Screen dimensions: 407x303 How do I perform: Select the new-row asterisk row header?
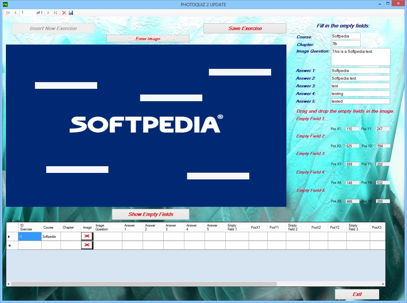click(12, 245)
